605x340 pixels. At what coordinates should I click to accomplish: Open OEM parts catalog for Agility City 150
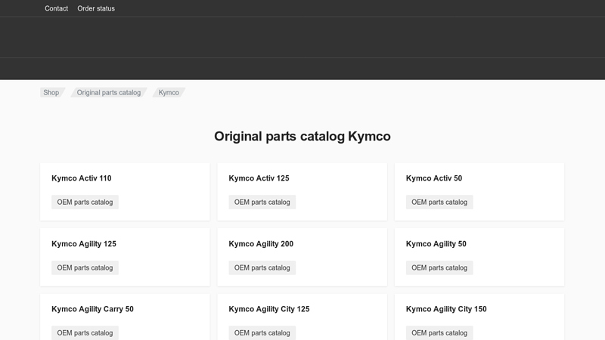click(439, 332)
